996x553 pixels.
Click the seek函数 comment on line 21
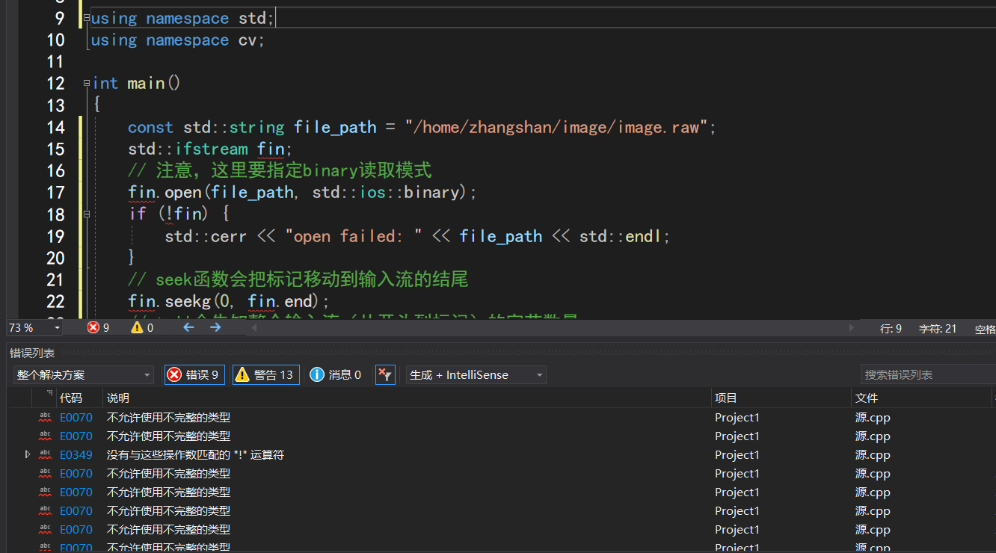298,280
